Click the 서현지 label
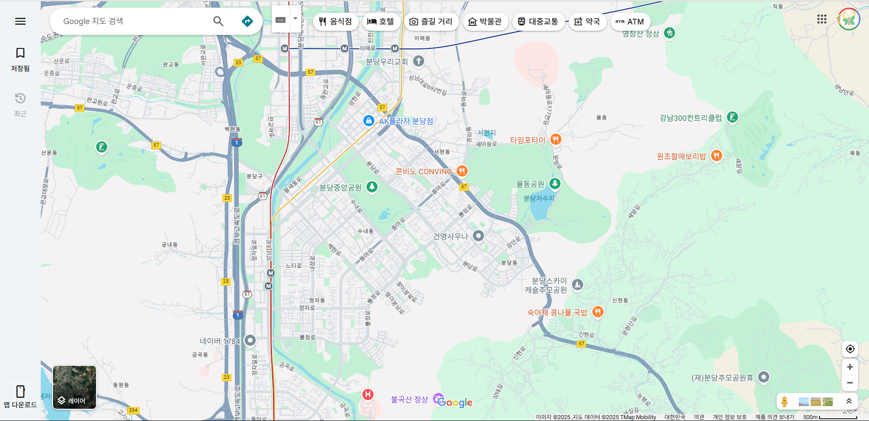The height and width of the screenshot is (421, 869). (x=487, y=133)
